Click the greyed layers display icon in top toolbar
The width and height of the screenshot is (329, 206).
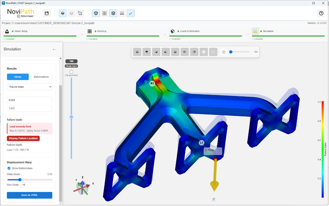[x=71, y=13]
